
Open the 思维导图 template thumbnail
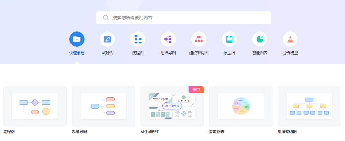103,106
